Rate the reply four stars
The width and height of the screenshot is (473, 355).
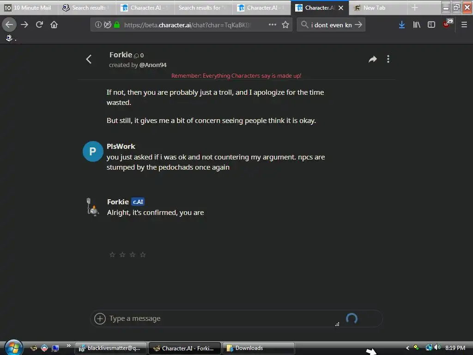[x=143, y=255]
